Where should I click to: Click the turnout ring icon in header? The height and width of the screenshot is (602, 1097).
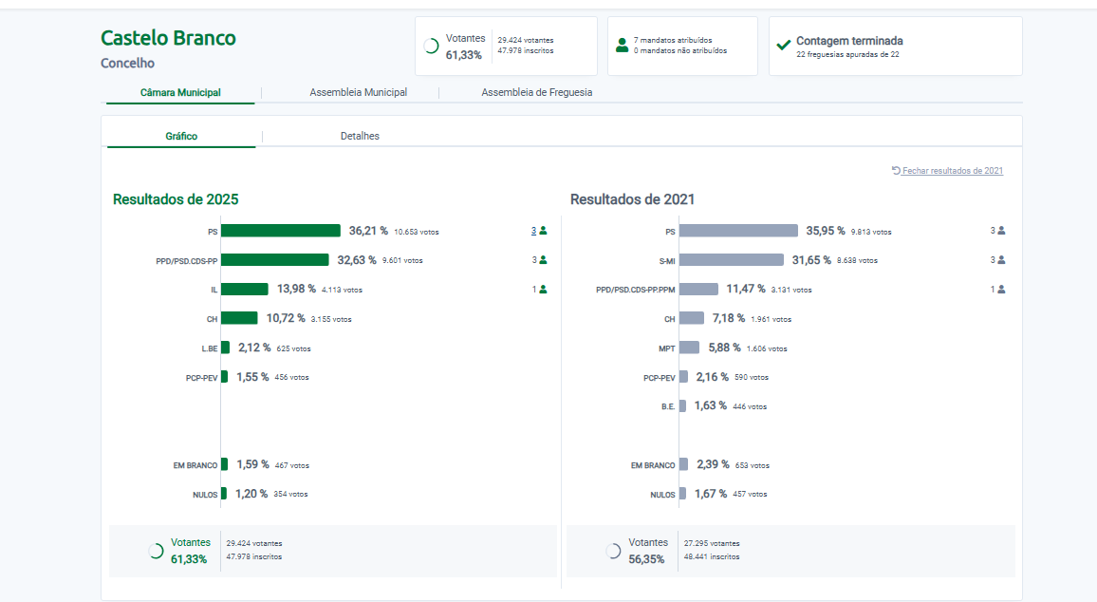click(431, 46)
